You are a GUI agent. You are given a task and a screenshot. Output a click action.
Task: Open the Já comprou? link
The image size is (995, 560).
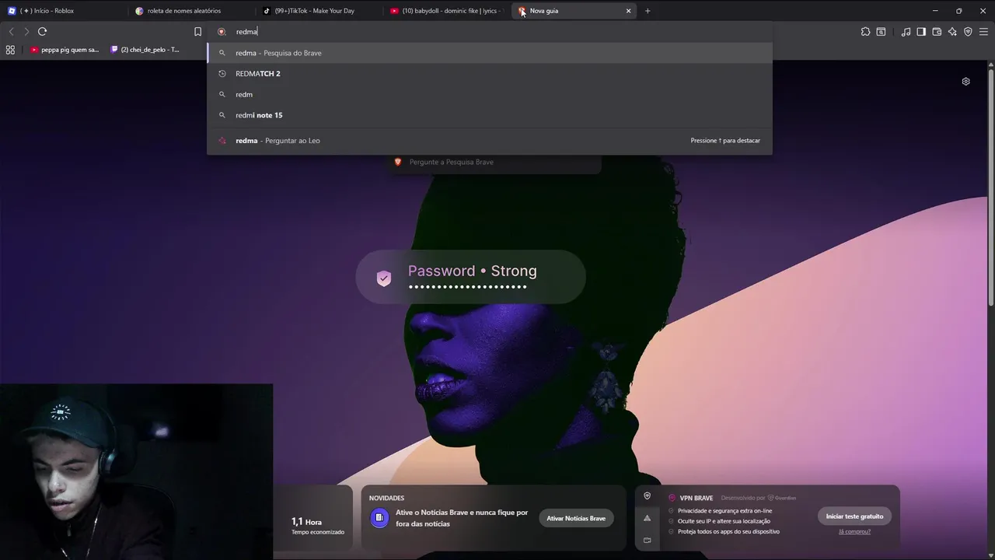pyautogui.click(x=854, y=531)
